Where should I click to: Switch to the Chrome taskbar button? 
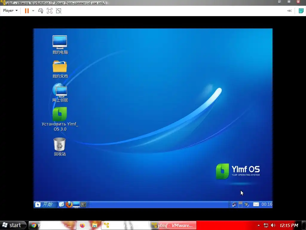pyautogui.click(x=52, y=225)
